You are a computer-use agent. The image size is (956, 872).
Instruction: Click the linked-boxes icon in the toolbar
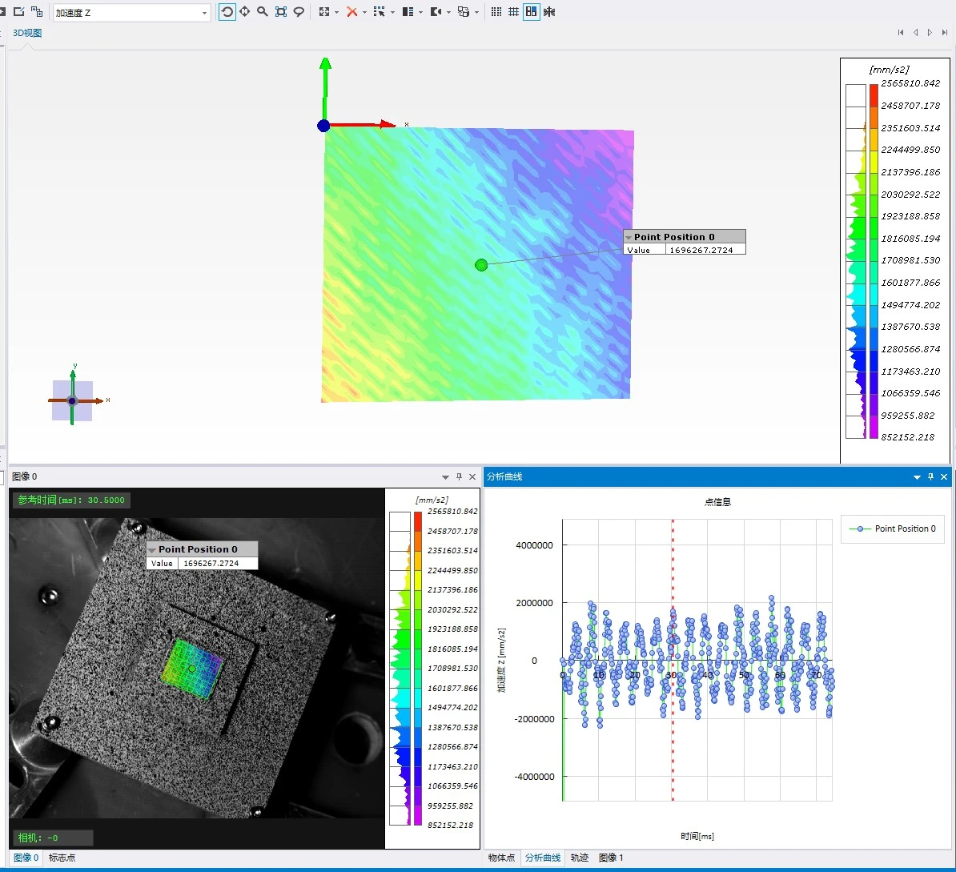tap(464, 11)
